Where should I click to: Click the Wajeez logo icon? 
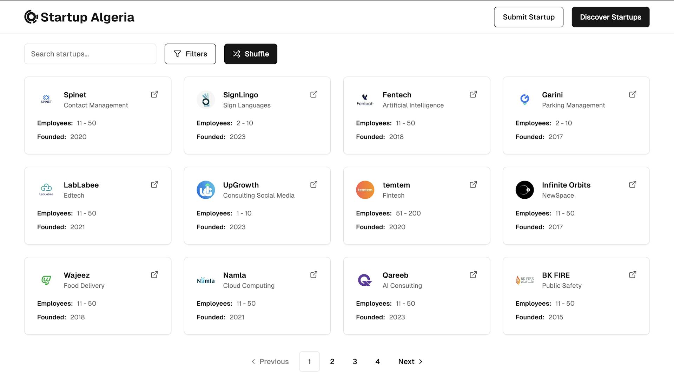point(46,280)
